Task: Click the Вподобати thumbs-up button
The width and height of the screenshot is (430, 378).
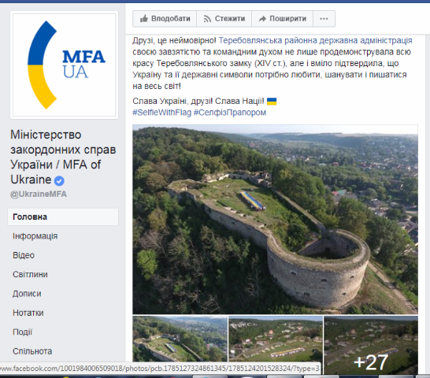Action: (x=165, y=19)
